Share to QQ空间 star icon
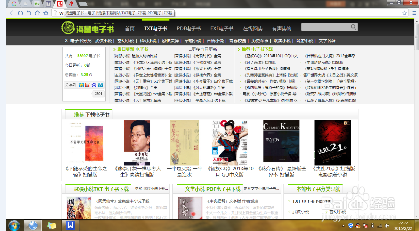Viewport: 419px width, 231px height. (x=81, y=85)
